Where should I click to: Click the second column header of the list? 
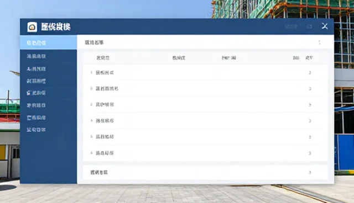[x=179, y=58]
